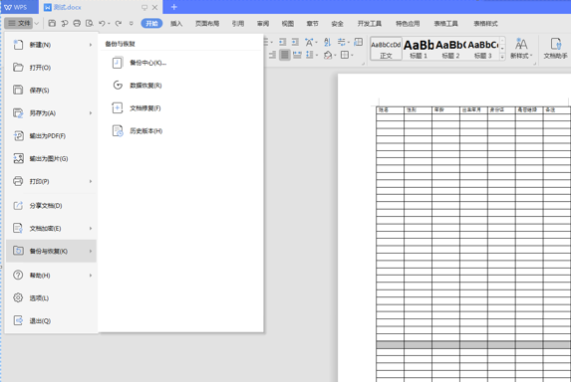The height and width of the screenshot is (382, 571).
Task: Select 输出为PDF(F) in the file menu
Action: pyautogui.click(x=52, y=136)
